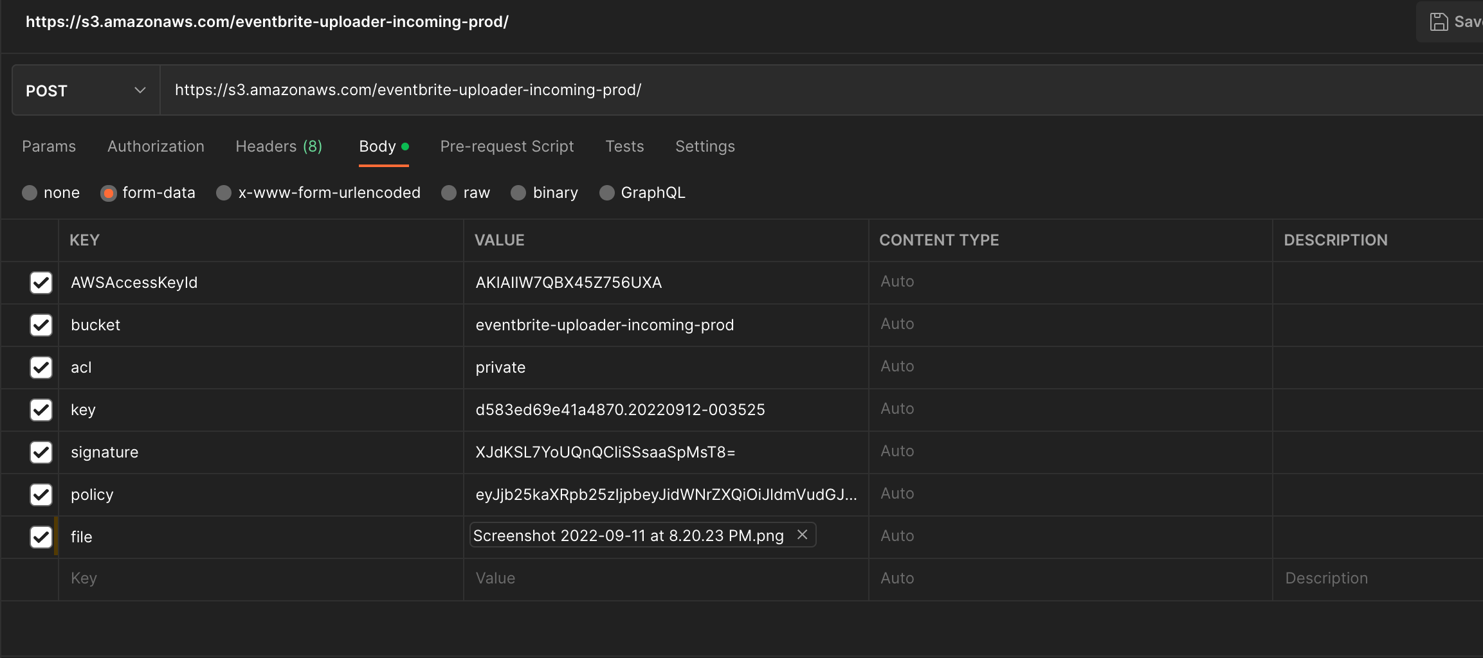This screenshot has width=1483, height=658.
Task: Click the truncated policy value
Action: coord(666,494)
